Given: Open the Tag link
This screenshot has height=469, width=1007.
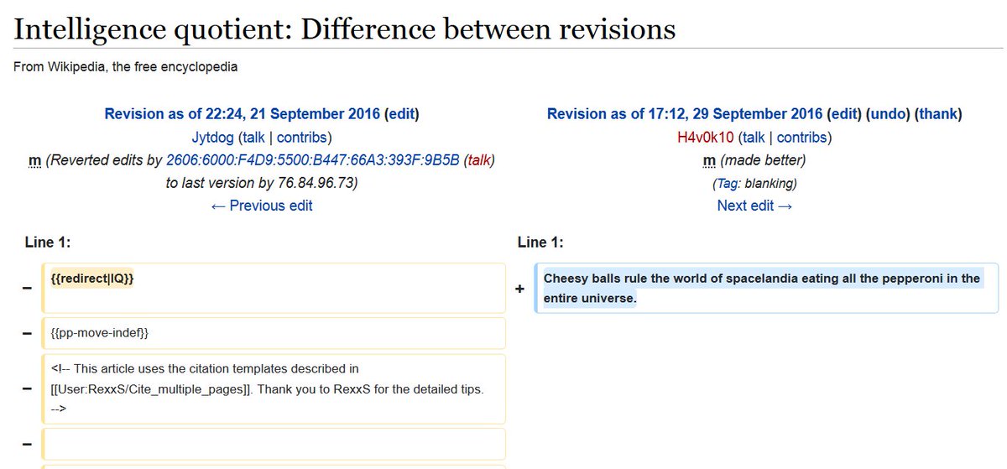Looking at the screenshot, I should pyautogui.click(x=727, y=184).
